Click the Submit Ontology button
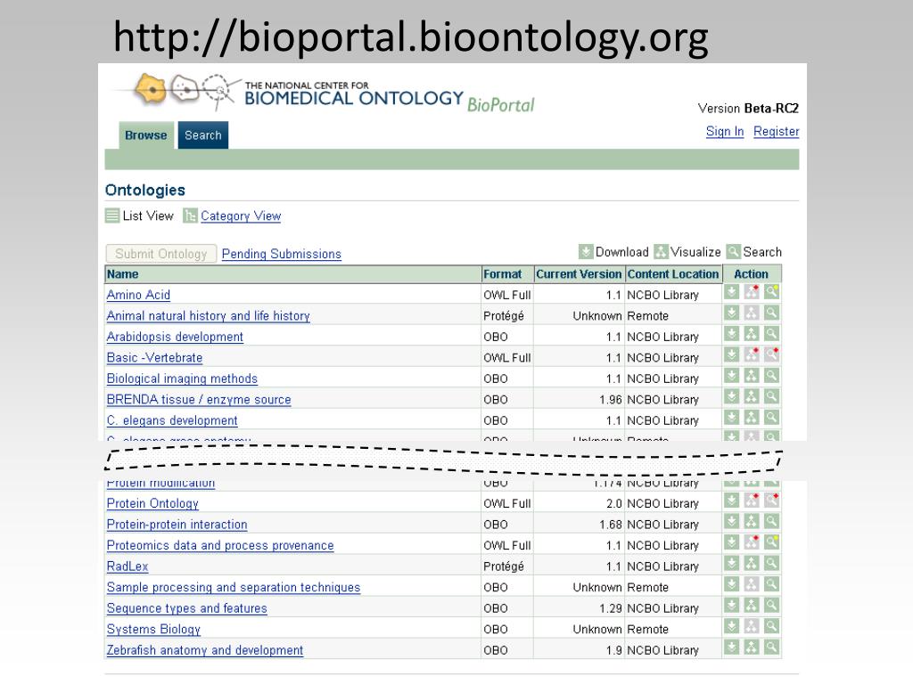This screenshot has width=913, height=684. tap(161, 254)
